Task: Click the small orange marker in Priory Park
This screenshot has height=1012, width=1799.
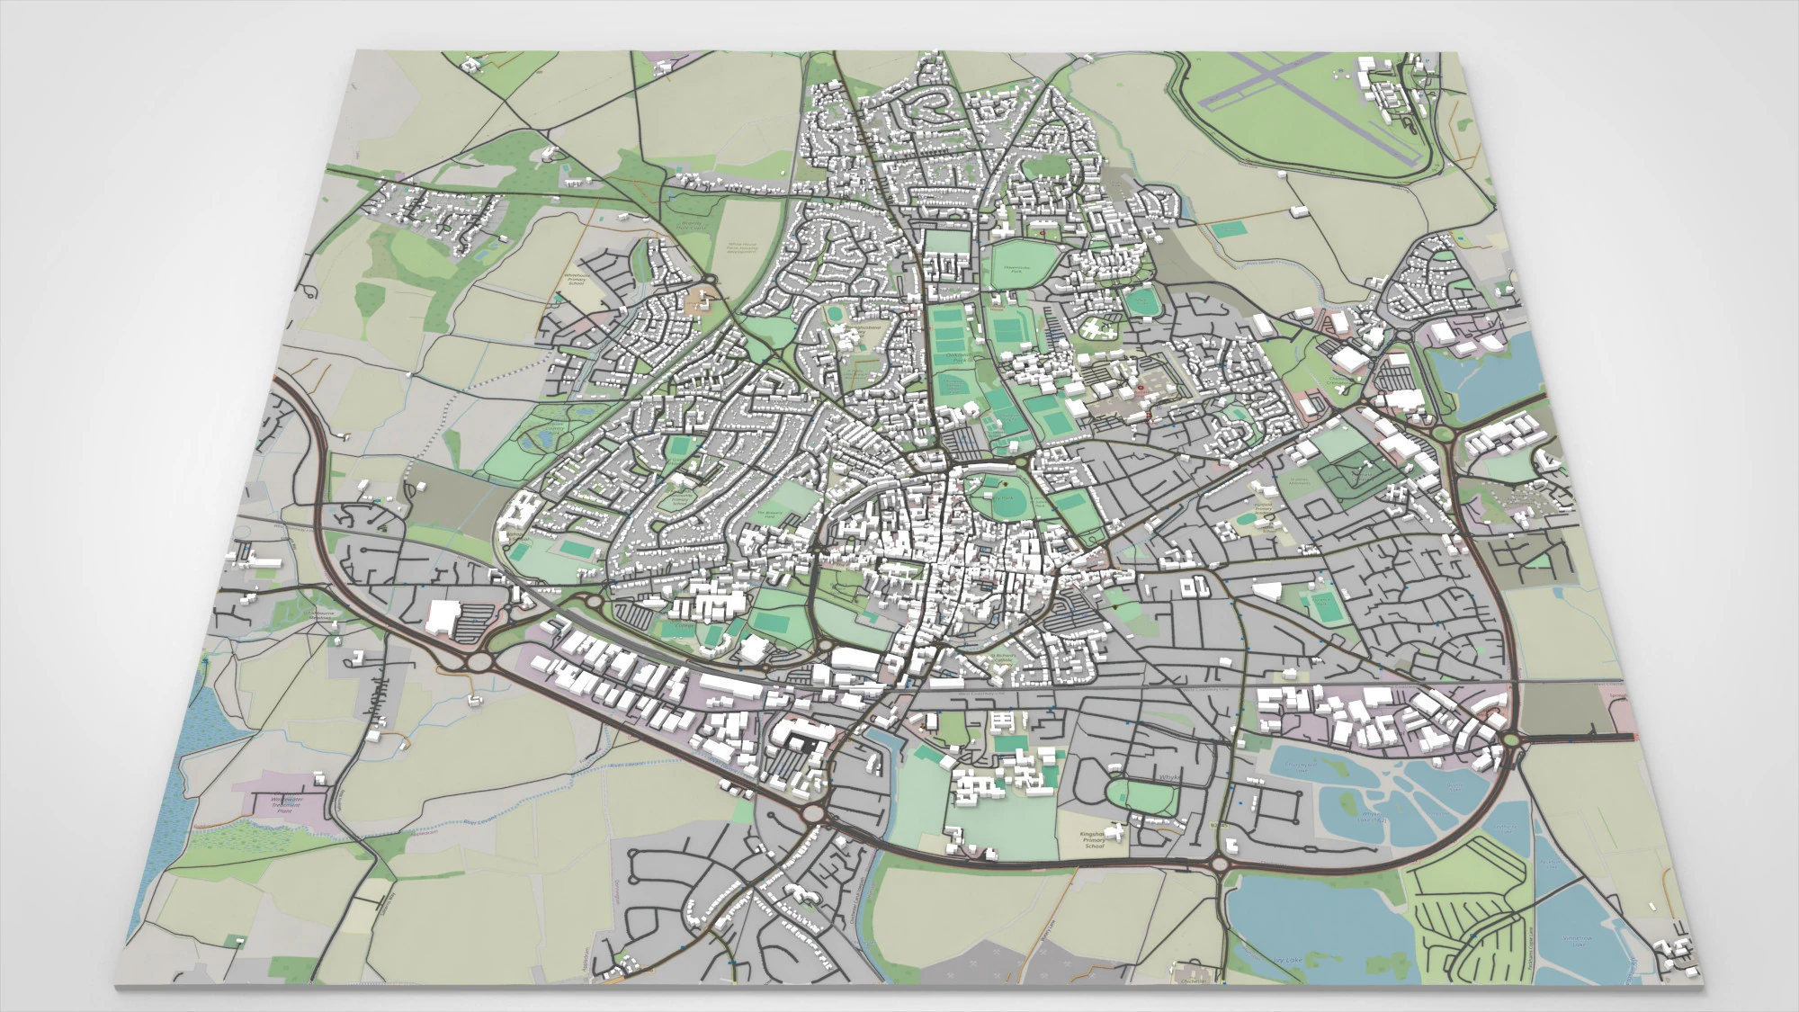Action: click(x=1004, y=484)
